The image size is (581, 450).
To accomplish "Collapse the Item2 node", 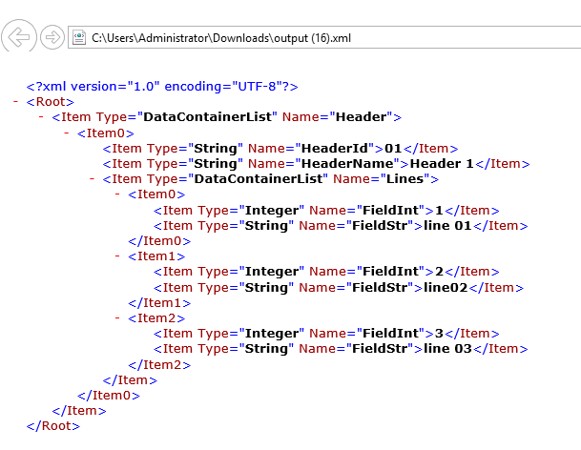I will 117,318.
